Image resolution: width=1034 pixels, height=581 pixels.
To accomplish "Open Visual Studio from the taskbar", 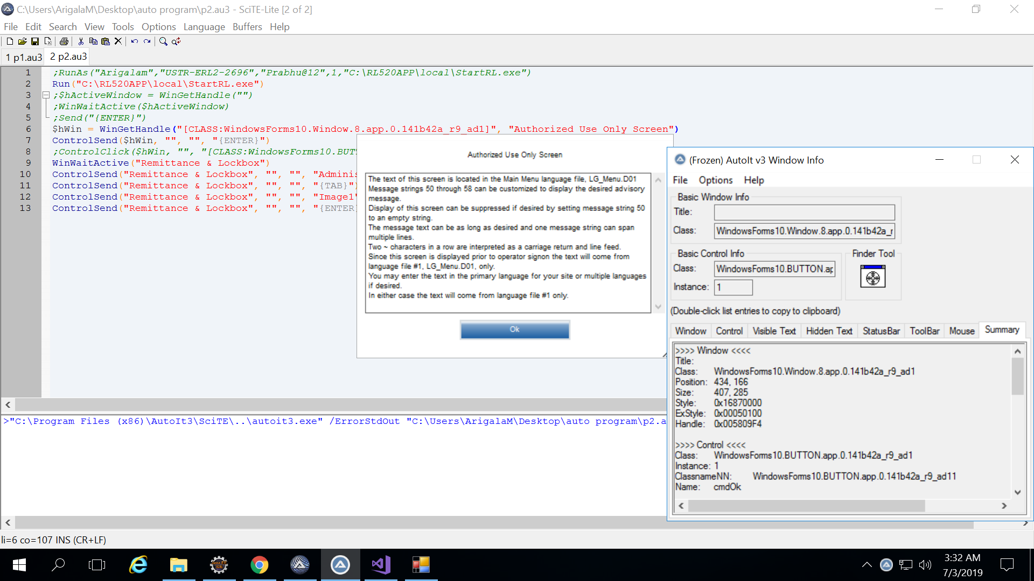I will pyautogui.click(x=381, y=565).
